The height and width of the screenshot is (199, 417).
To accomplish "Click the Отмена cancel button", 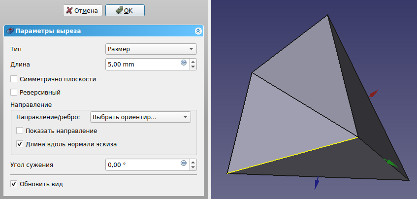I will [x=82, y=11].
